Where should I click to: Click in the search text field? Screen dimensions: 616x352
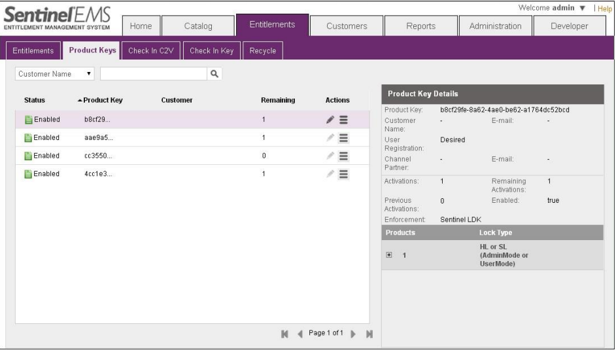(x=154, y=75)
